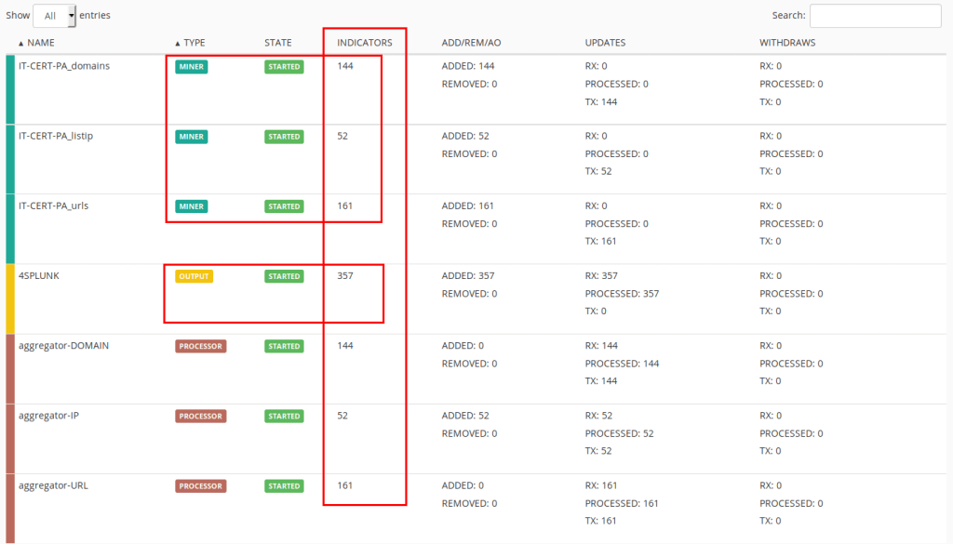Open the IT-CERT-PA_domains node
This screenshot has width=953, height=544.
(x=61, y=65)
